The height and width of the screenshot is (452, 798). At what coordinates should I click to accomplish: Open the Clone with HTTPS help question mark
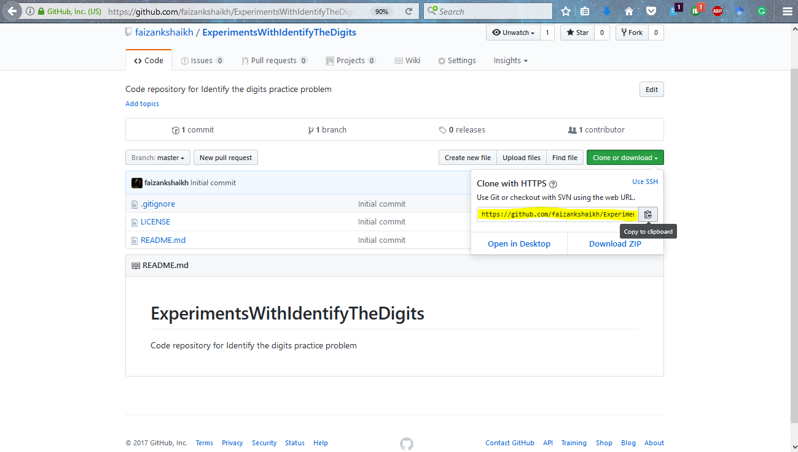(553, 184)
